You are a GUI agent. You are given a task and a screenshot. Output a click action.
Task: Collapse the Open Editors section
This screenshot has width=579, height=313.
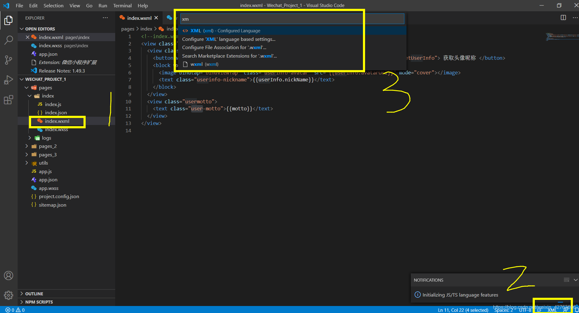click(22, 29)
